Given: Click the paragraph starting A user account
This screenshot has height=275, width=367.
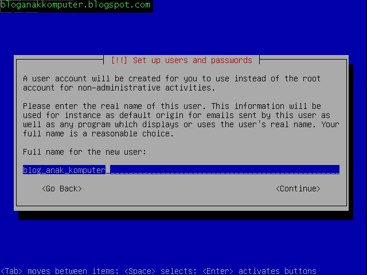Looking at the screenshot, I should (171, 83).
